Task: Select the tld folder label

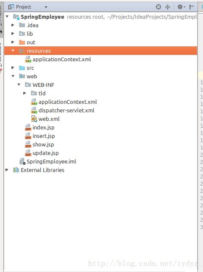Action: pyautogui.click(x=42, y=93)
